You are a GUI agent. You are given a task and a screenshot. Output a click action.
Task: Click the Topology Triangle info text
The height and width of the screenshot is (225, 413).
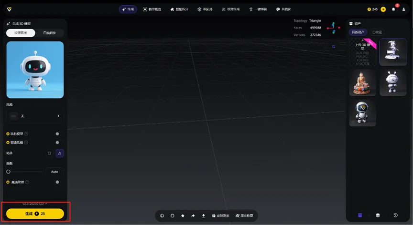click(307, 20)
